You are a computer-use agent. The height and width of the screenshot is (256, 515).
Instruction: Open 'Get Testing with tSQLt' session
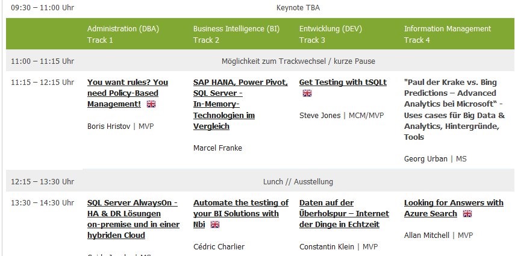[x=343, y=82]
